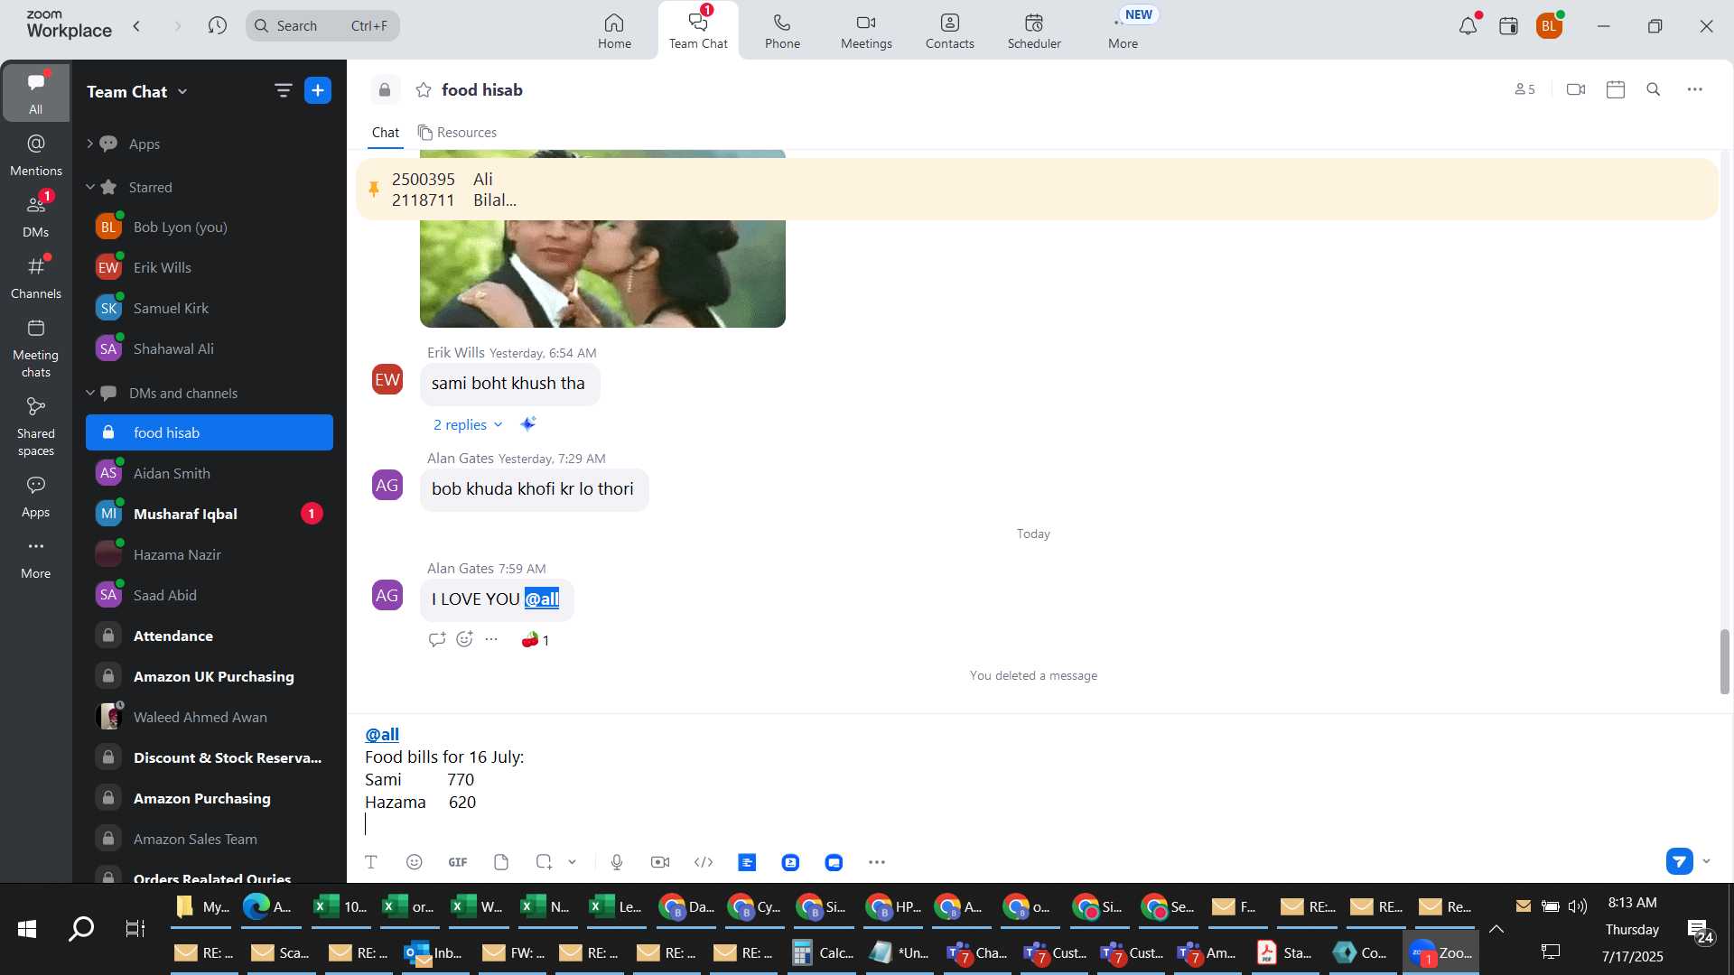Schedule meeting via header calendar icon

click(x=1616, y=89)
